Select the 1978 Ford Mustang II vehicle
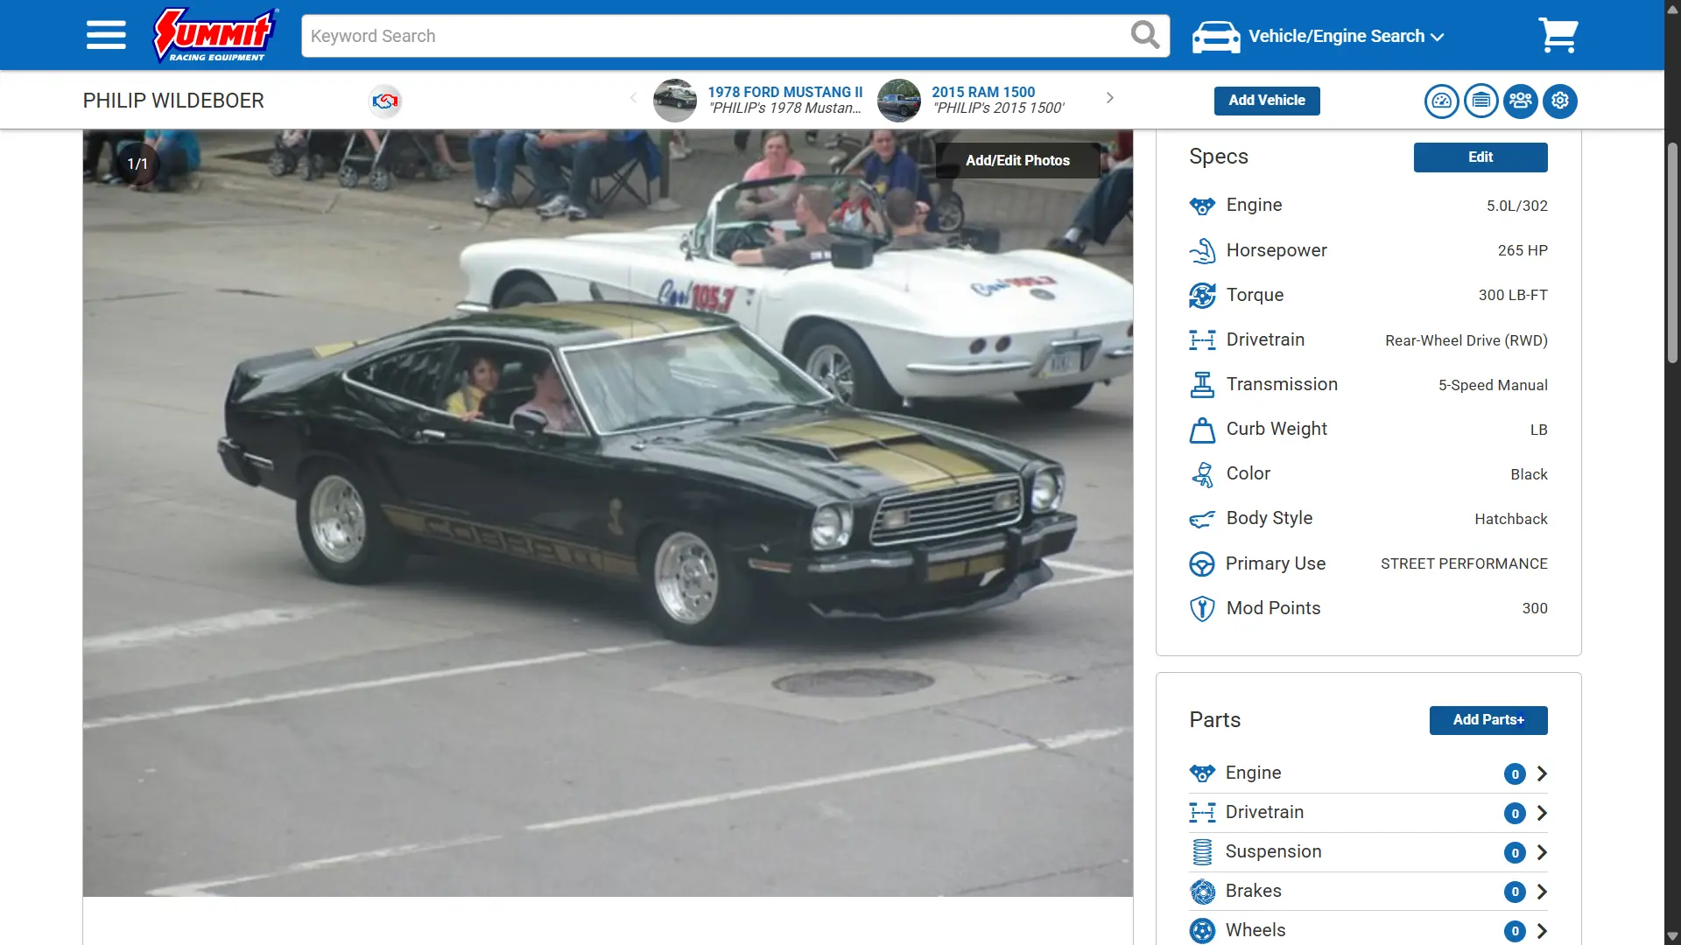This screenshot has width=1681, height=945. 759,100
